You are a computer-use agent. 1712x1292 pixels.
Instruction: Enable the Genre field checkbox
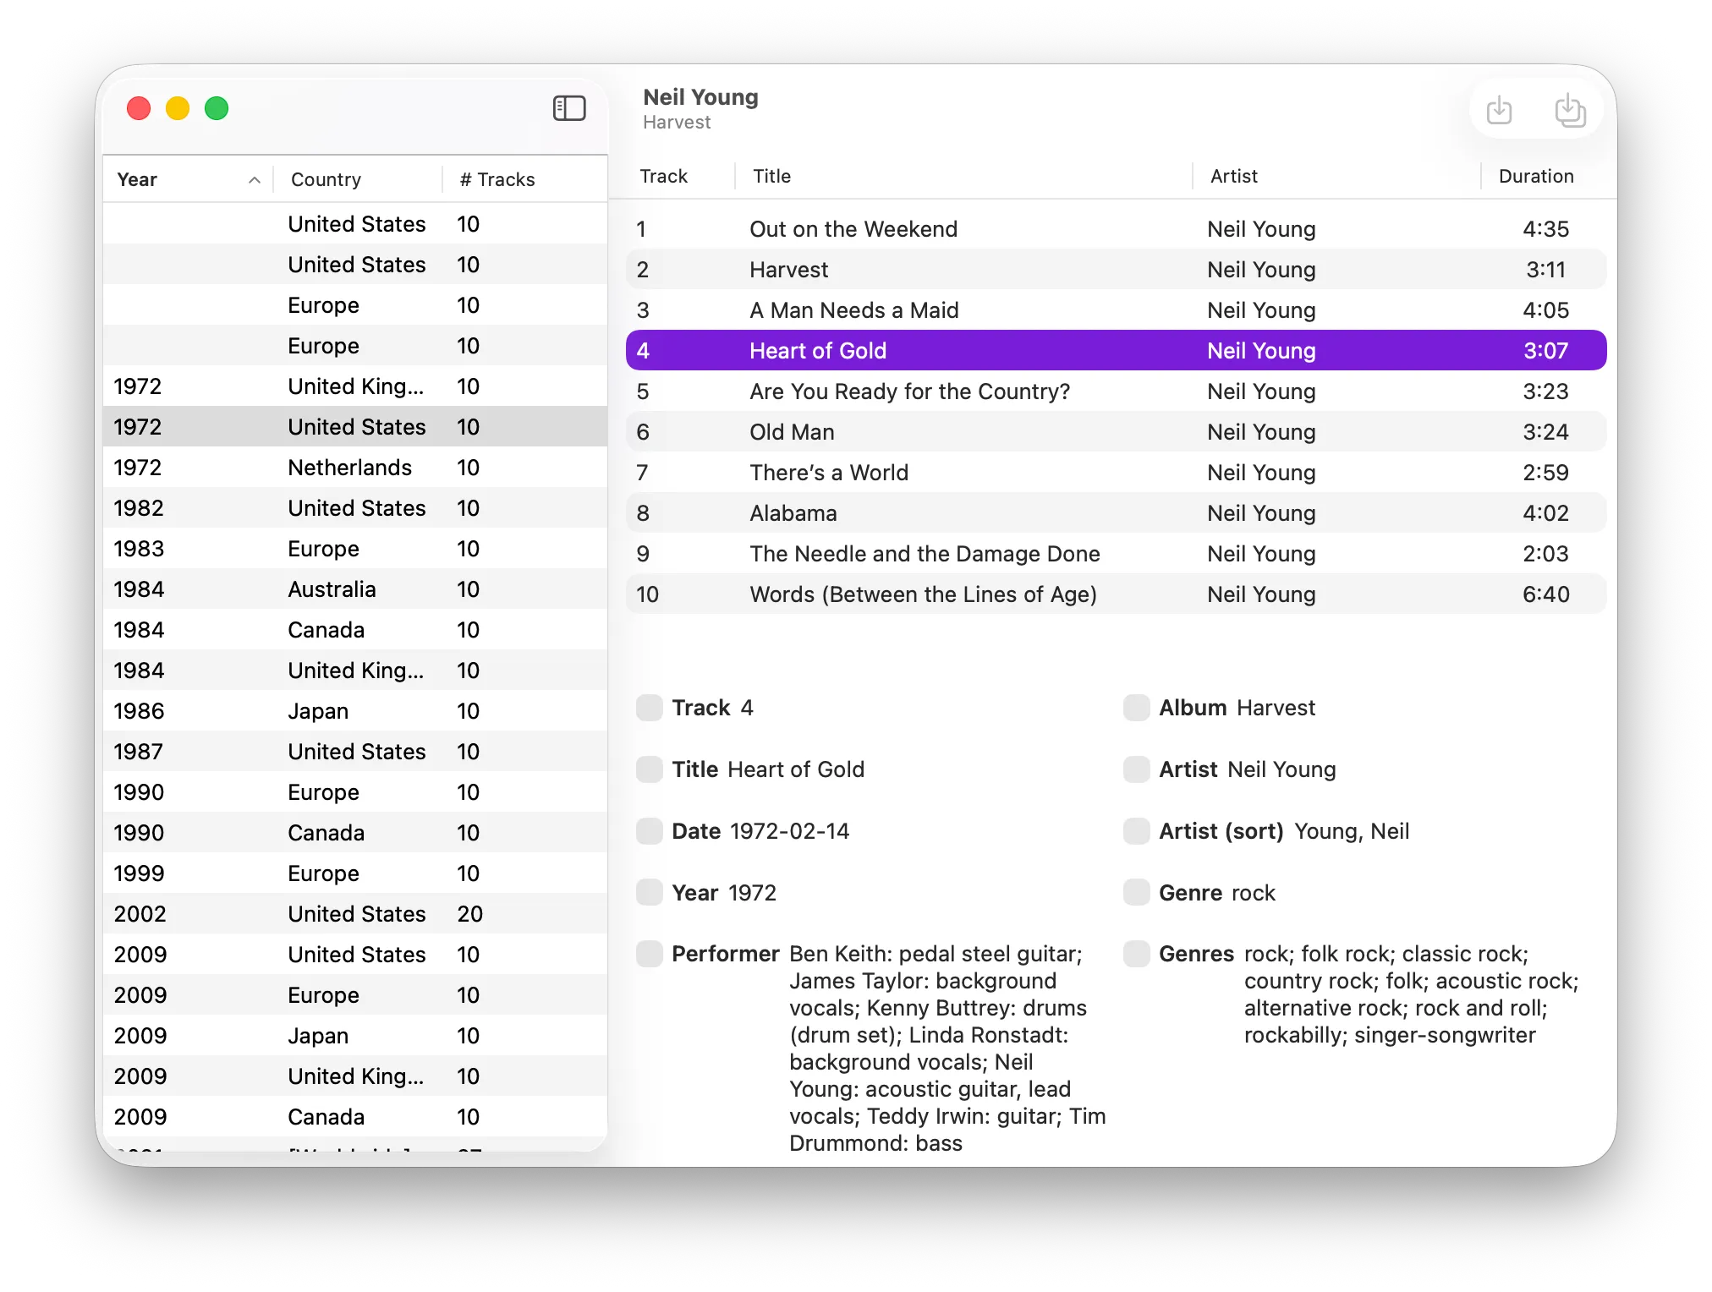(x=1137, y=892)
